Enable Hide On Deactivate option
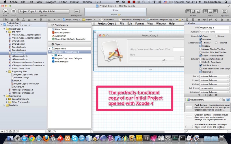 point(201,62)
